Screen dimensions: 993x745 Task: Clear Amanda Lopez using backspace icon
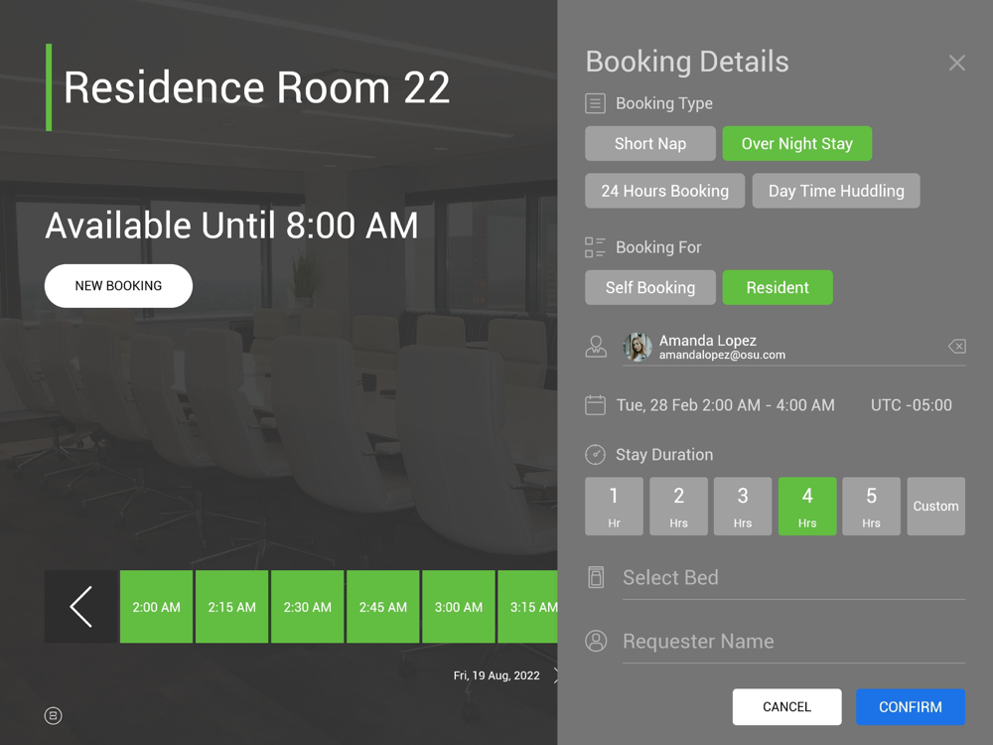[x=956, y=346]
